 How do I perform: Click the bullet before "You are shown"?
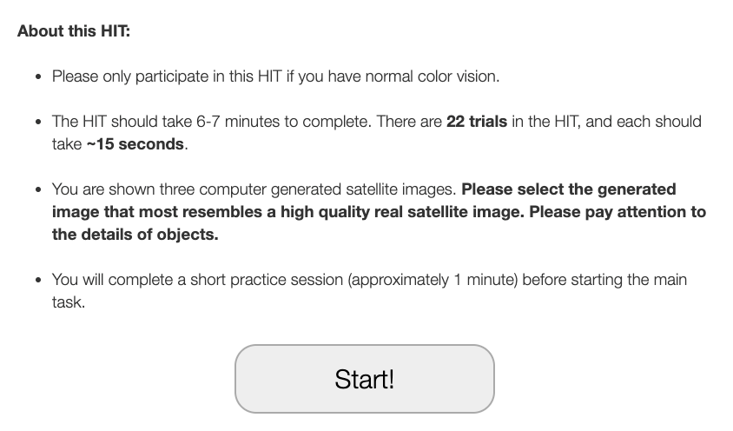(x=39, y=190)
